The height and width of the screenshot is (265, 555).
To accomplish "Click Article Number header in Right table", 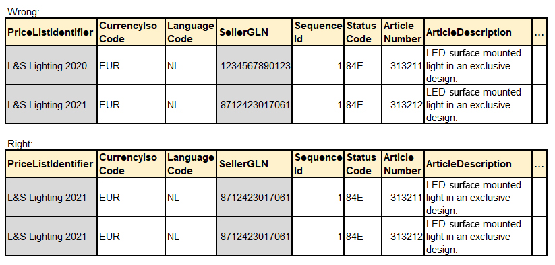I will click(x=403, y=163).
